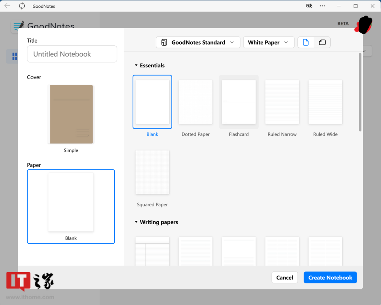Open the three-dot options menu
This screenshot has height=305, width=381.
(x=322, y=6)
